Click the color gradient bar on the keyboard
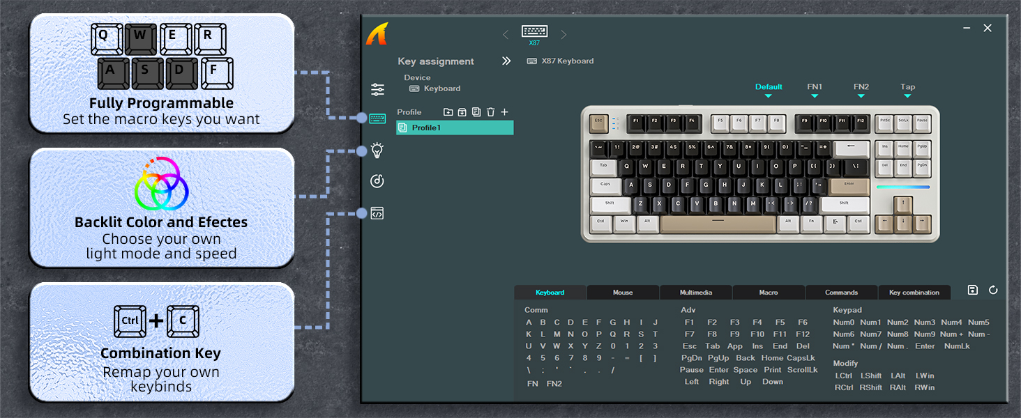1021x418 pixels. click(x=903, y=186)
